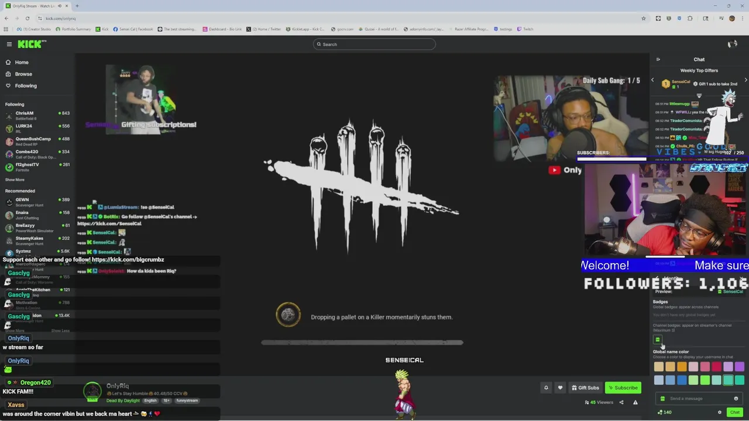Open browser profile avatar

(731, 18)
